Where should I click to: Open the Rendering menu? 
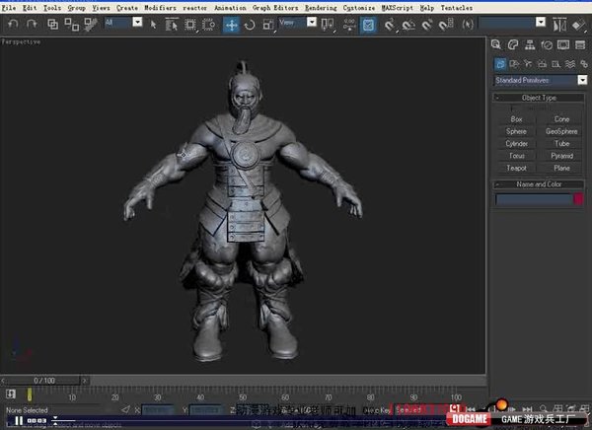tap(320, 7)
